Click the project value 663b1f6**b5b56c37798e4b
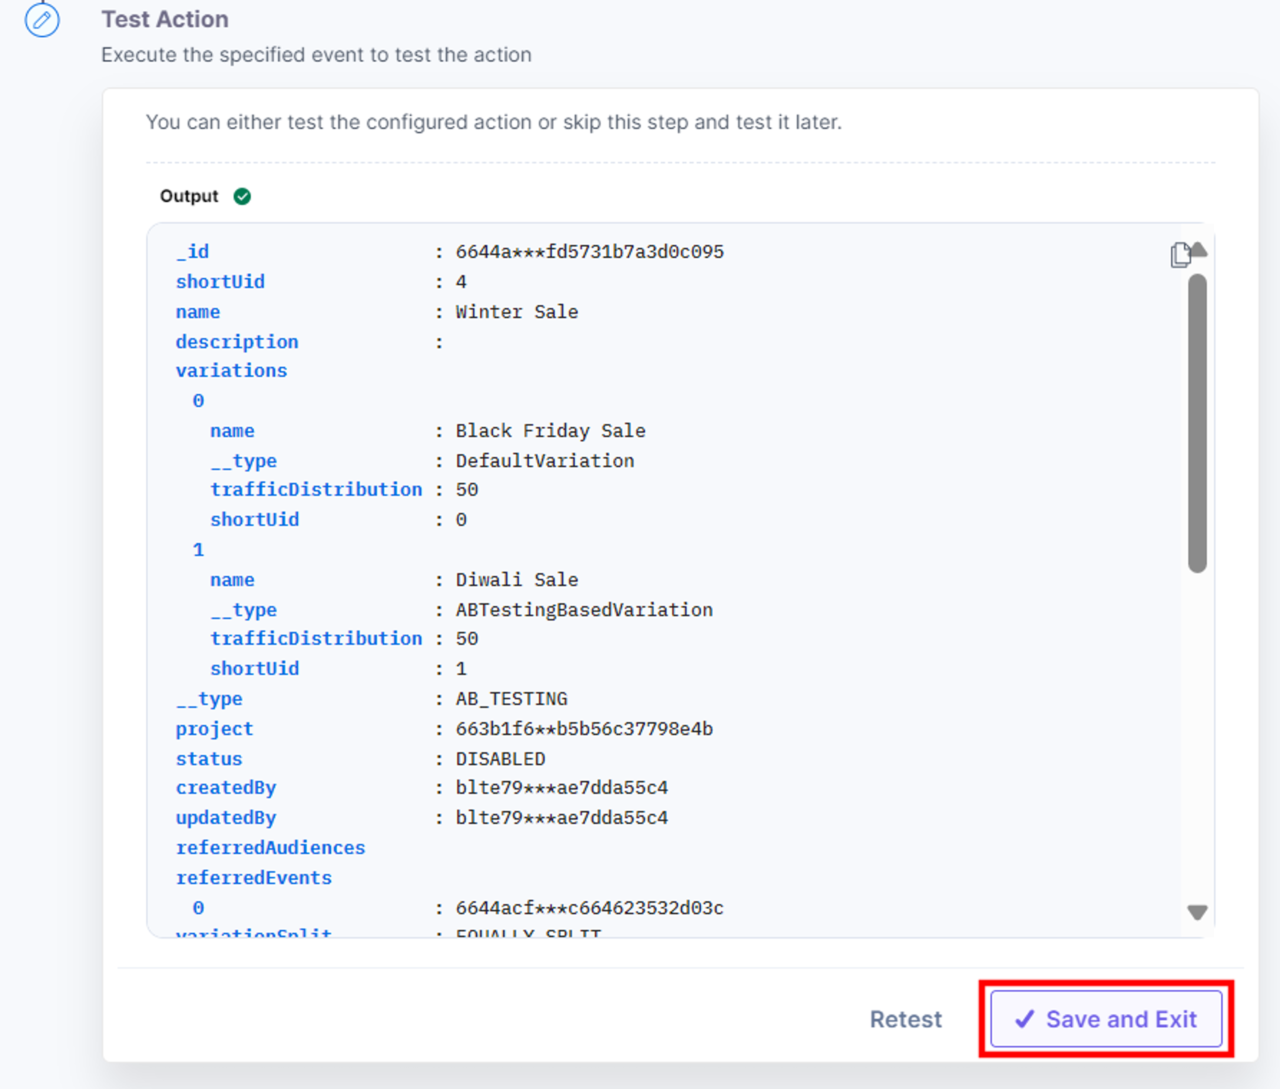 [584, 729]
